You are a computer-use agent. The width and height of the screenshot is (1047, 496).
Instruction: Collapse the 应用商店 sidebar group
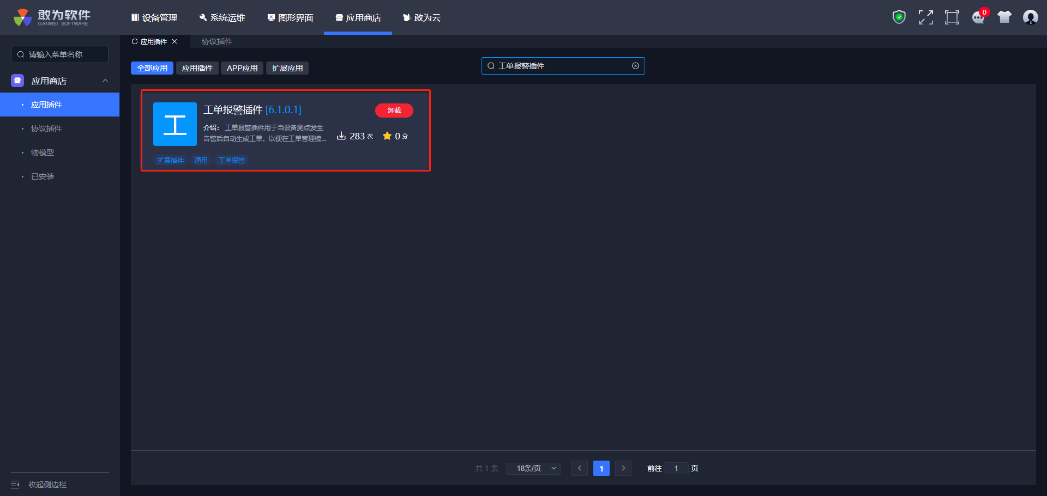pyautogui.click(x=105, y=81)
